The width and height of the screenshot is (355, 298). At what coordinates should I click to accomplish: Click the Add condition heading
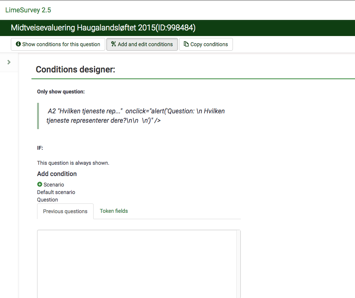[57, 174]
